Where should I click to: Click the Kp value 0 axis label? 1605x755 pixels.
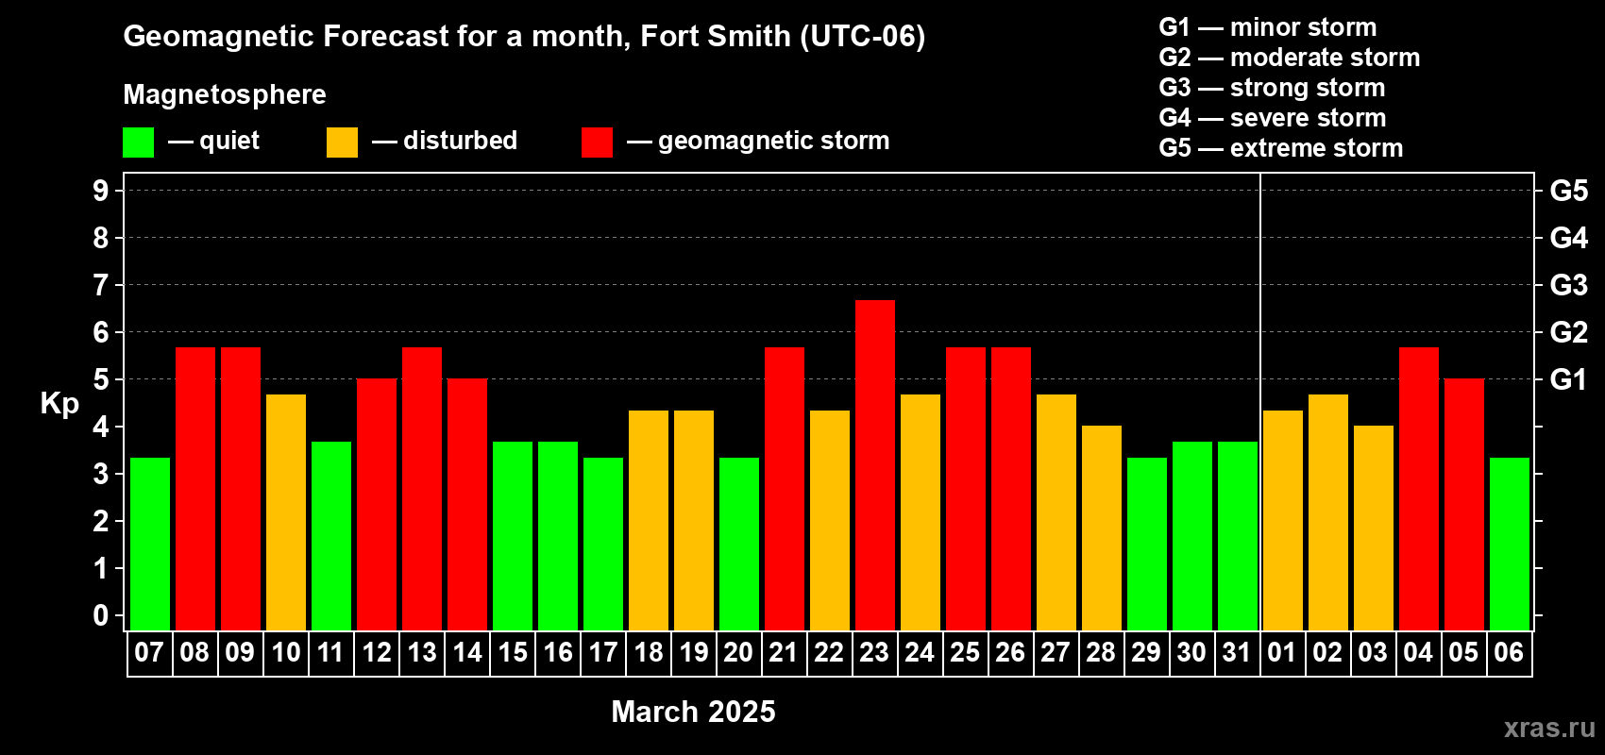101,615
